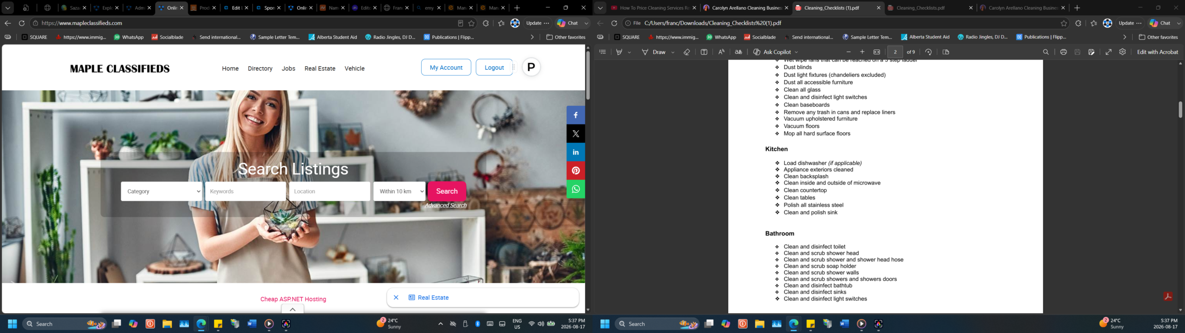Open Windows Start menu on left taskbar
The width and height of the screenshot is (1185, 333).
coord(12,324)
